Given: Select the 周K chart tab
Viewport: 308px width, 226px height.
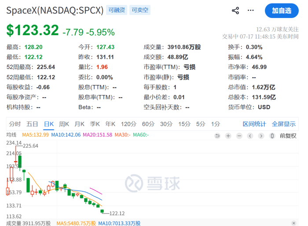Looking at the screenshot, I should coord(64,124).
